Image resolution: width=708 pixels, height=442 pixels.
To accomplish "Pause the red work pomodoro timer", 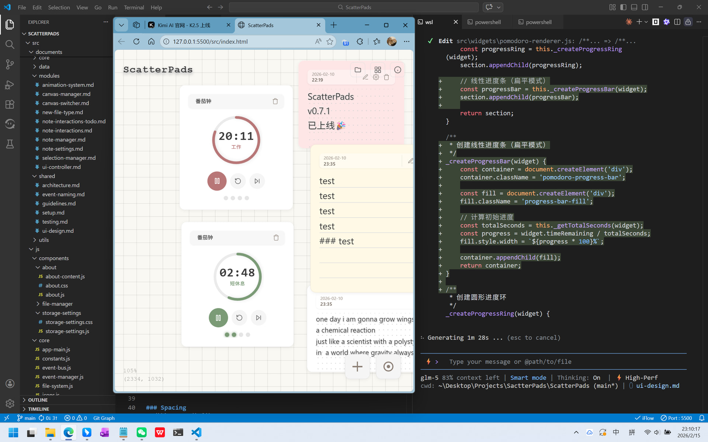I will click(x=217, y=181).
